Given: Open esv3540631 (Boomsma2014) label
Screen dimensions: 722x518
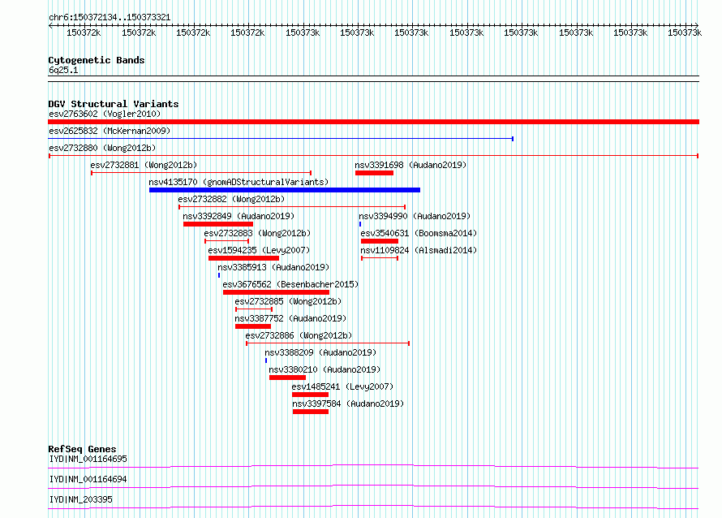Looking at the screenshot, I should (419, 233).
